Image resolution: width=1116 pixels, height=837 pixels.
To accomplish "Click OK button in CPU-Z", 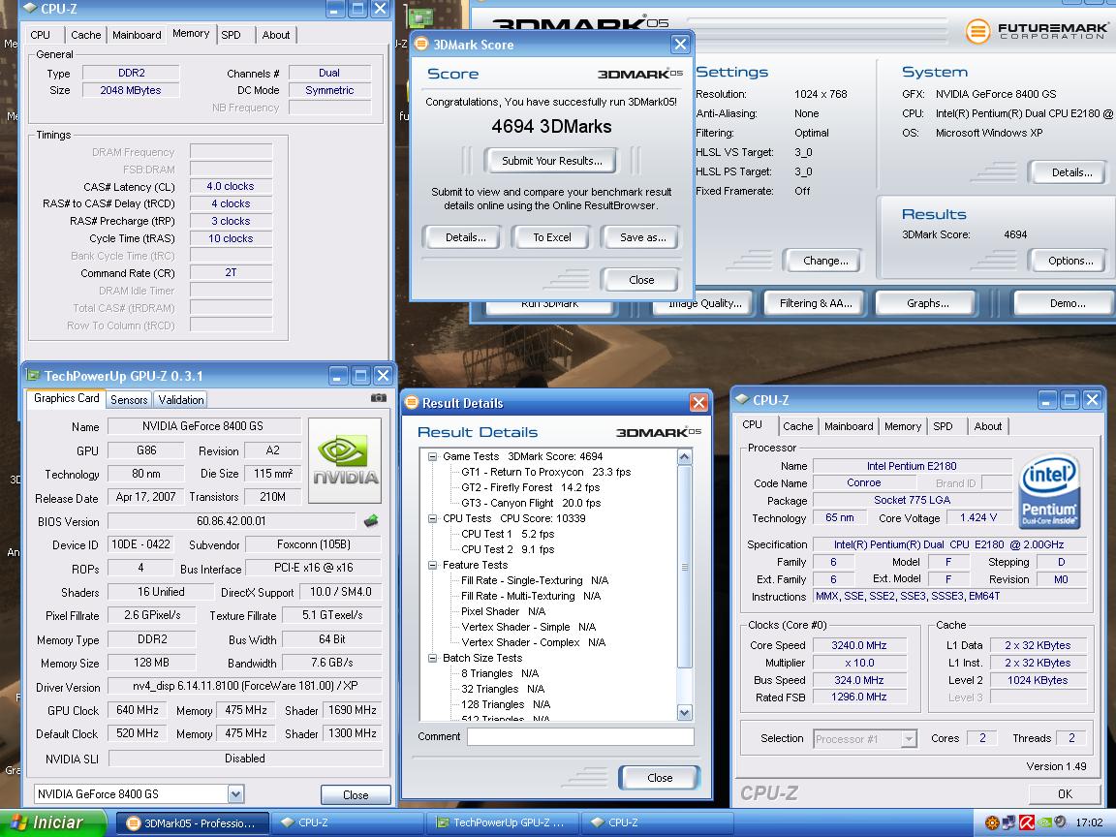I will tap(1065, 793).
